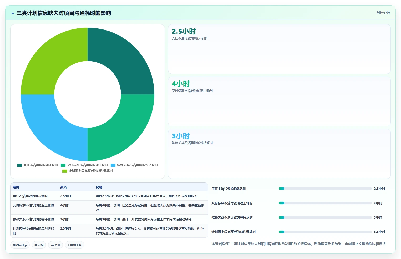Click the 说明 column header
Image resolution: width=401 pixels, height=259 pixels.
[99, 187]
